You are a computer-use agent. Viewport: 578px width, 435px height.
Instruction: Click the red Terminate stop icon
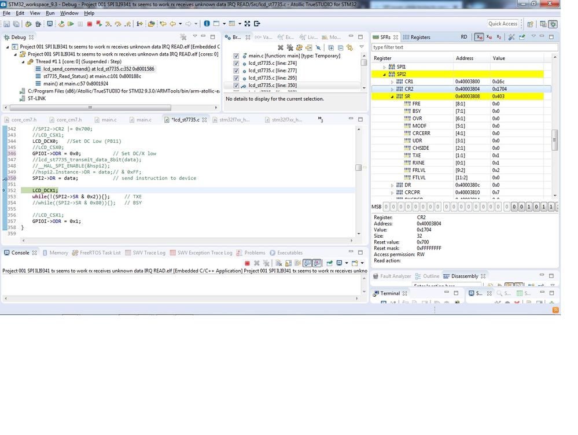click(x=90, y=24)
